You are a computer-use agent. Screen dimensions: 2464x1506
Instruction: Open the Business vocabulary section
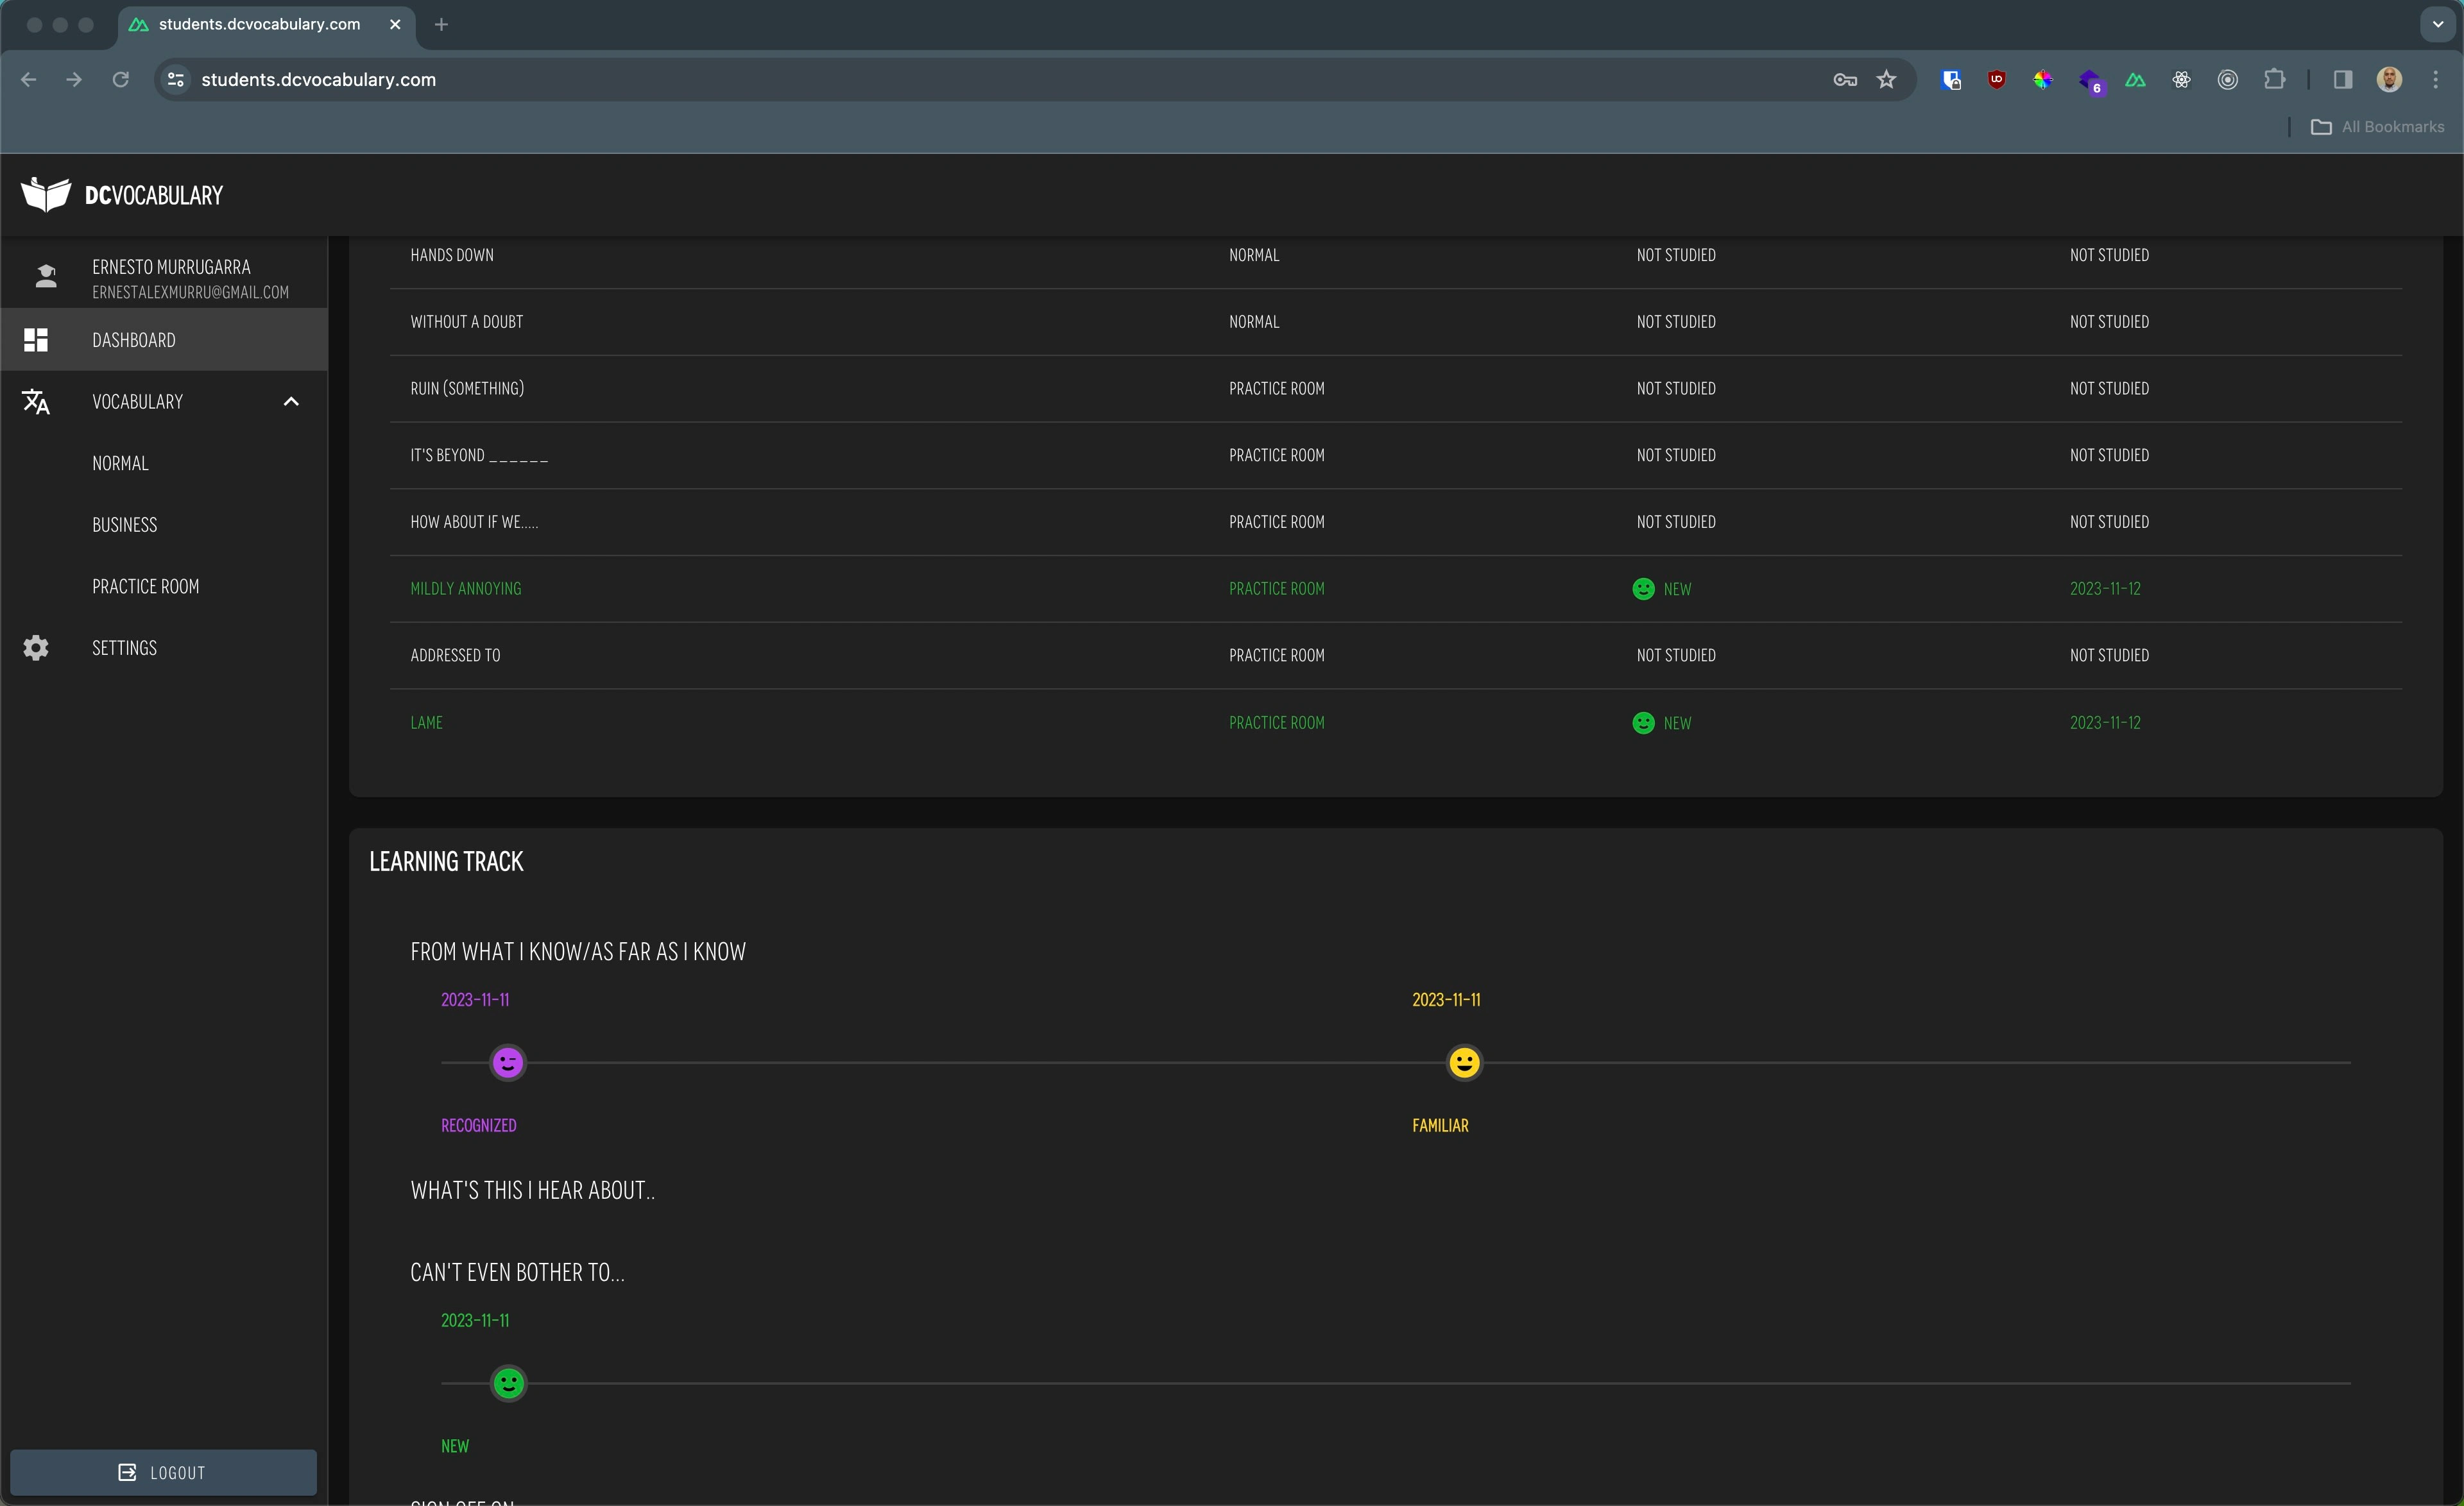pyautogui.click(x=125, y=525)
